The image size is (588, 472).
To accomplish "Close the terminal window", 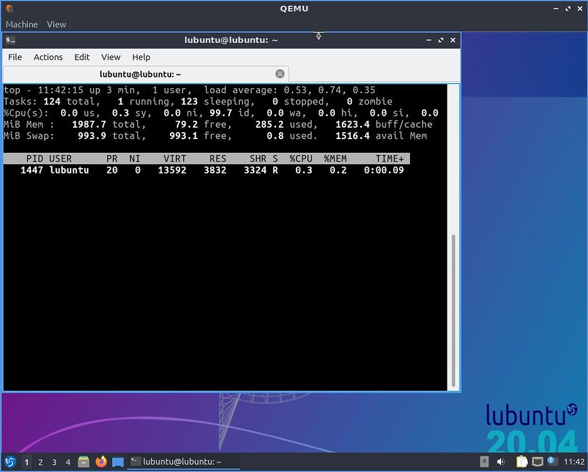I will click(453, 40).
